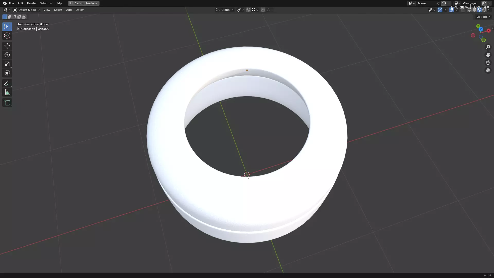
Task: Select the Add Cube tool
Action: coord(7,103)
